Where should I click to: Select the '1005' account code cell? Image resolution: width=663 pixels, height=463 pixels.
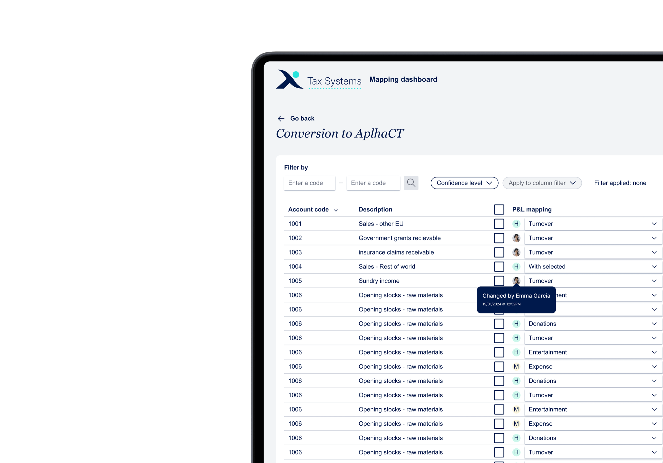point(295,281)
